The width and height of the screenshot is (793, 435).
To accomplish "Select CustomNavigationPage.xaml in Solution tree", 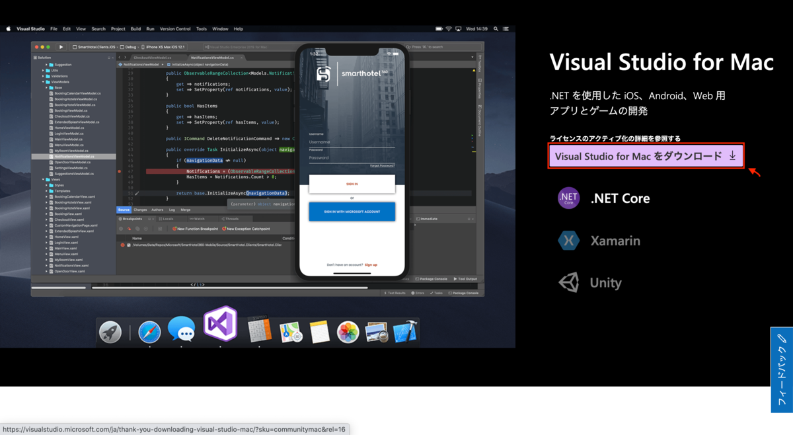I will click(x=75, y=225).
